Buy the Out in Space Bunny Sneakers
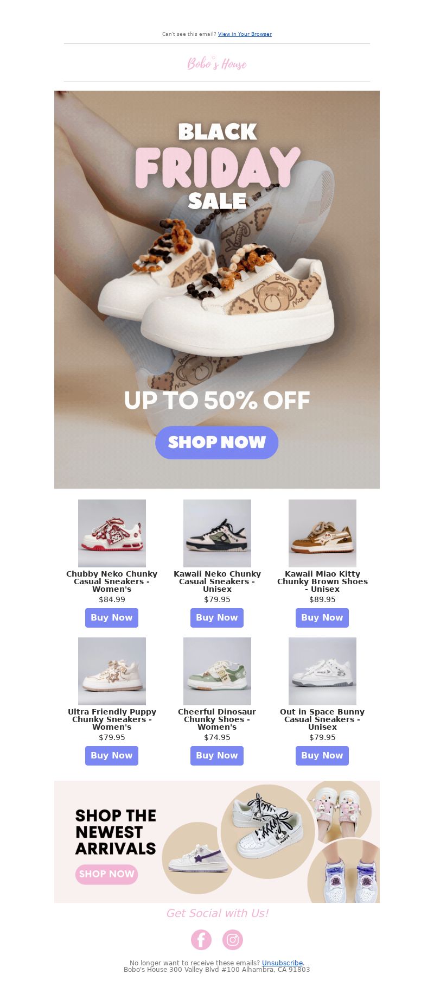 [x=322, y=756]
